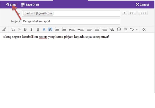This screenshot has height=108, width=155.
Task: Insert a hyperlink
Action: (112, 29)
